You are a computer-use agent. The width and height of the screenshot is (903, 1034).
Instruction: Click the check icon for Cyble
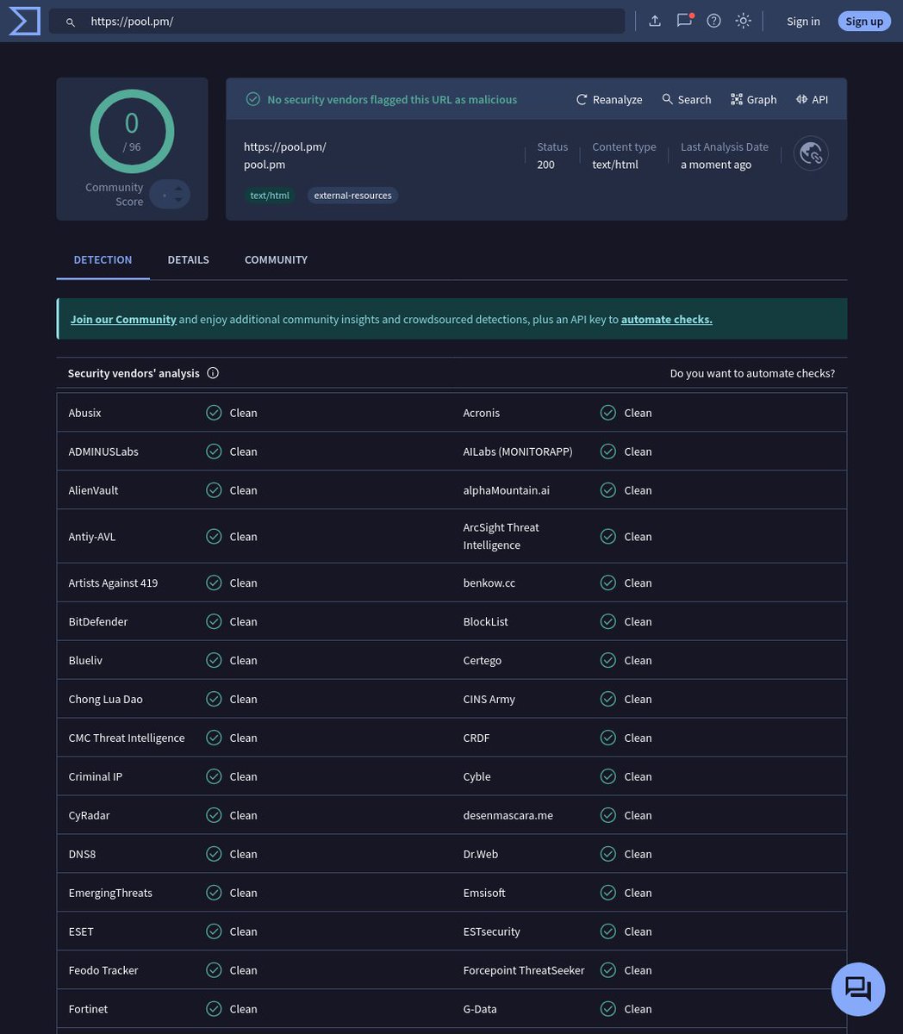(608, 776)
